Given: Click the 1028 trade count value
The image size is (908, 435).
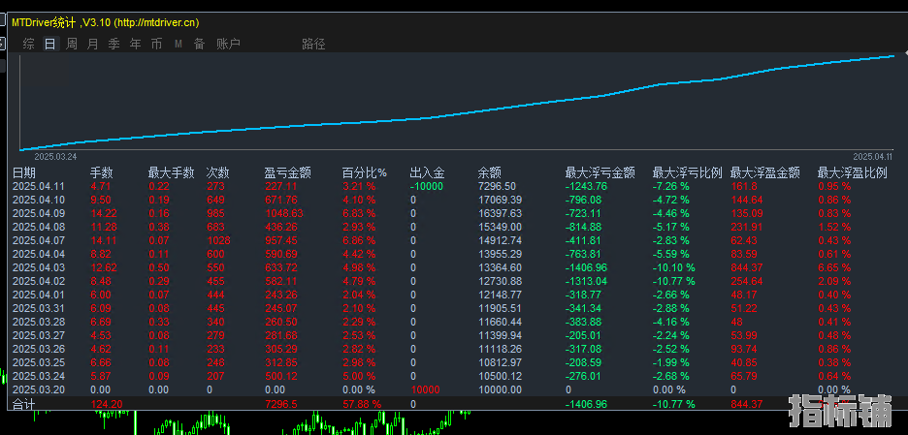Looking at the screenshot, I should click(x=218, y=240).
